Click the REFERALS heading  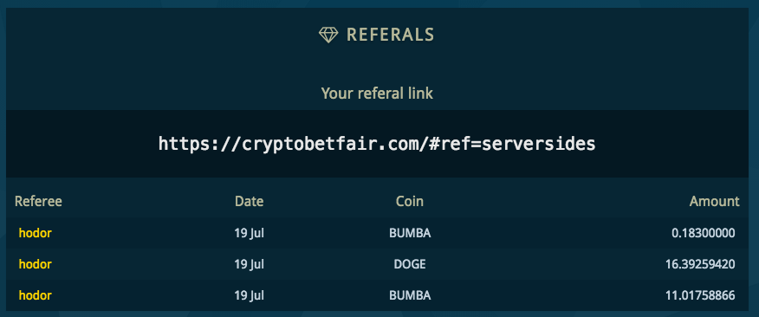point(390,35)
